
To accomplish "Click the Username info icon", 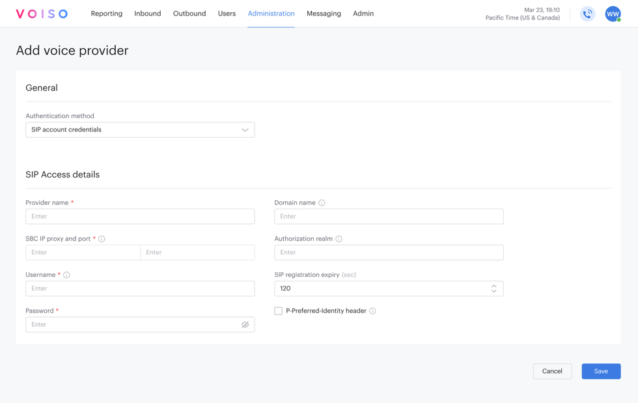I will tap(66, 275).
